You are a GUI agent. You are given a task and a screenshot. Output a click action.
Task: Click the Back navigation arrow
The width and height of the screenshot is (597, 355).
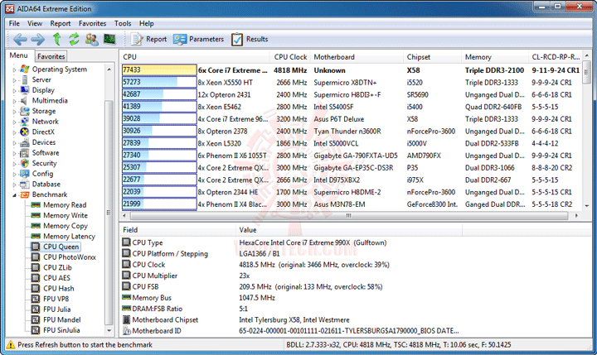click(x=20, y=39)
